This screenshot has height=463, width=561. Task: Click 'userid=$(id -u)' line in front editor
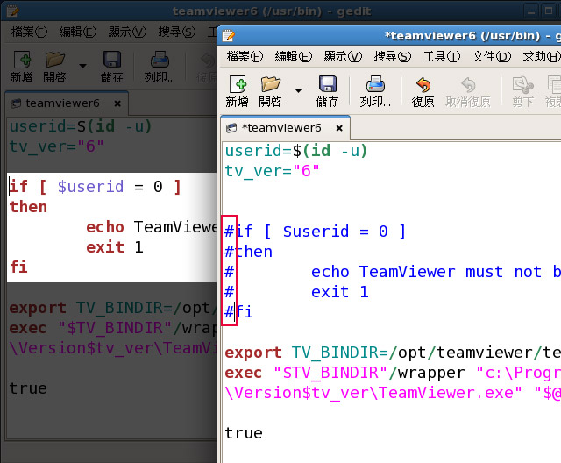pos(296,151)
